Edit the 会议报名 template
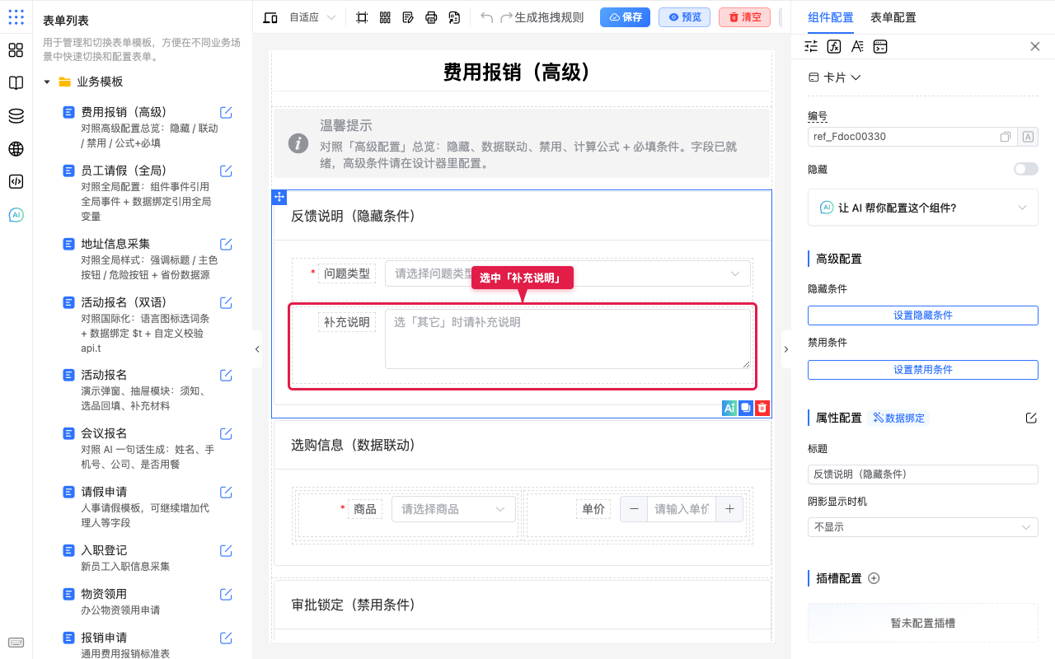This screenshot has width=1055, height=659. point(226,433)
